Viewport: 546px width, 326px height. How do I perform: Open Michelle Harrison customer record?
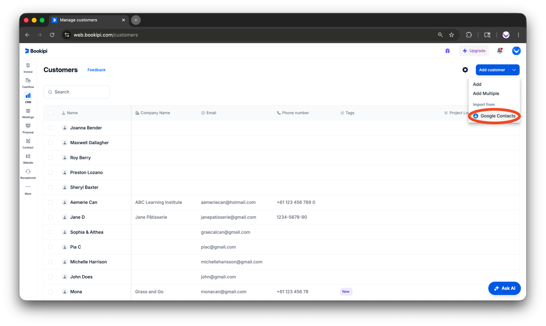coord(88,262)
